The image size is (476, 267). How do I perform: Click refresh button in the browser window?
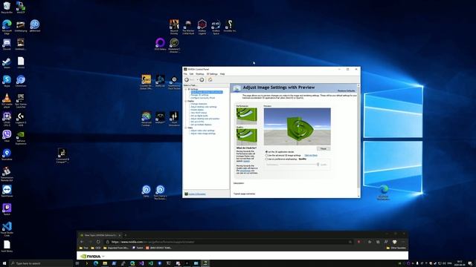pyautogui.click(x=98, y=242)
